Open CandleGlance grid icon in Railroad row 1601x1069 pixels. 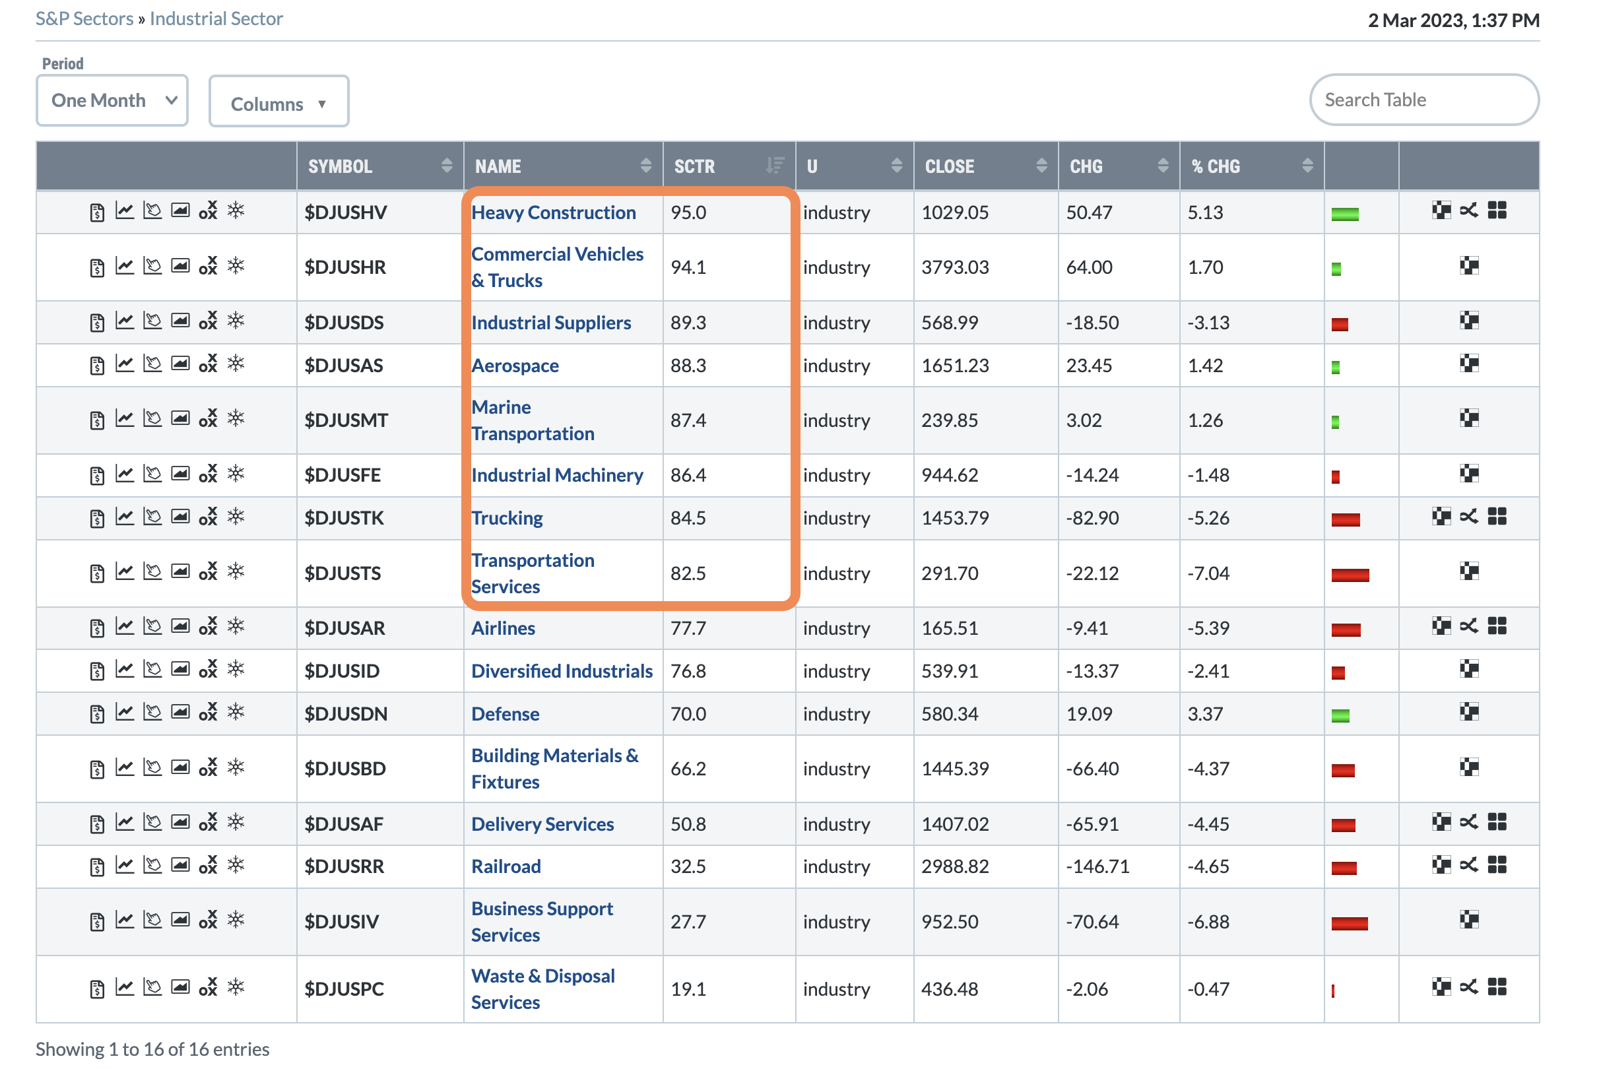(x=1497, y=865)
